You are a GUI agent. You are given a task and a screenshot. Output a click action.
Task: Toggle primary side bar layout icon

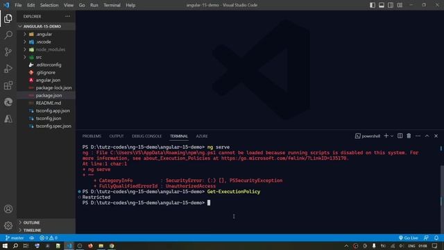point(373,5)
